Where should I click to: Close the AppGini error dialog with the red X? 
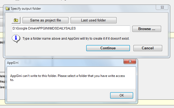pyautogui.click(x=130, y=61)
